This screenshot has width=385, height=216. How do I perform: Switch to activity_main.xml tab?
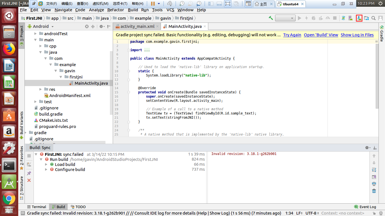[x=137, y=26]
